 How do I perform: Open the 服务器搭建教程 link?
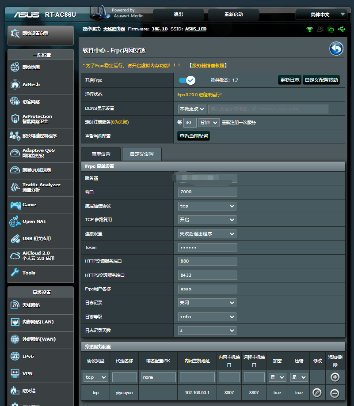click(x=208, y=65)
